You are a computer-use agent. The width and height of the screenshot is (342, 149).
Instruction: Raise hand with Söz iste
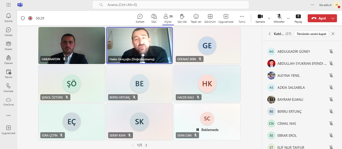pos(182,18)
